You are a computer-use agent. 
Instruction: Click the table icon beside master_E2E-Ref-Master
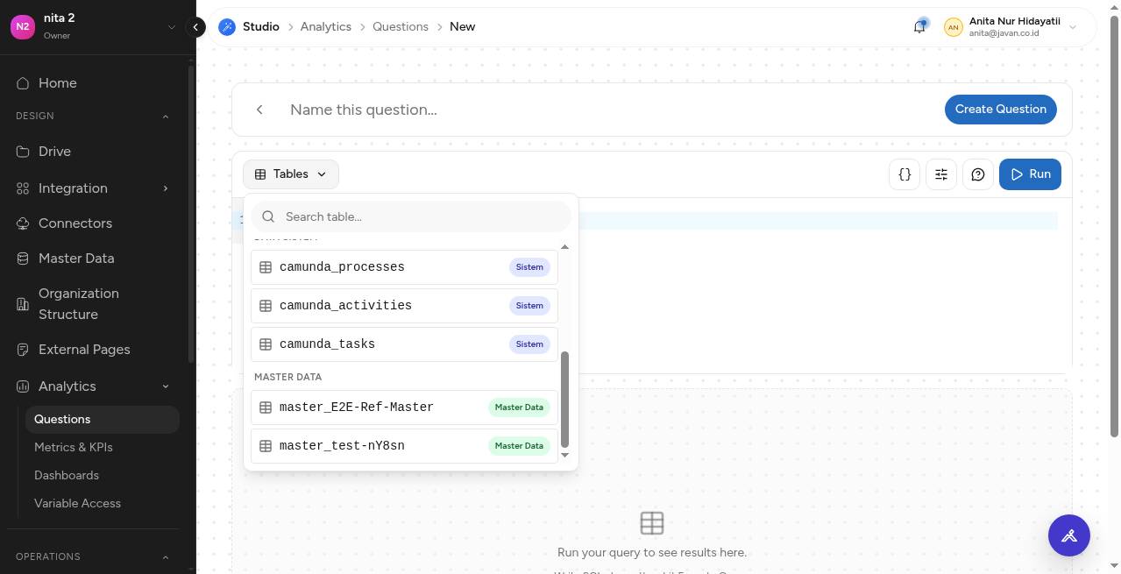(266, 407)
